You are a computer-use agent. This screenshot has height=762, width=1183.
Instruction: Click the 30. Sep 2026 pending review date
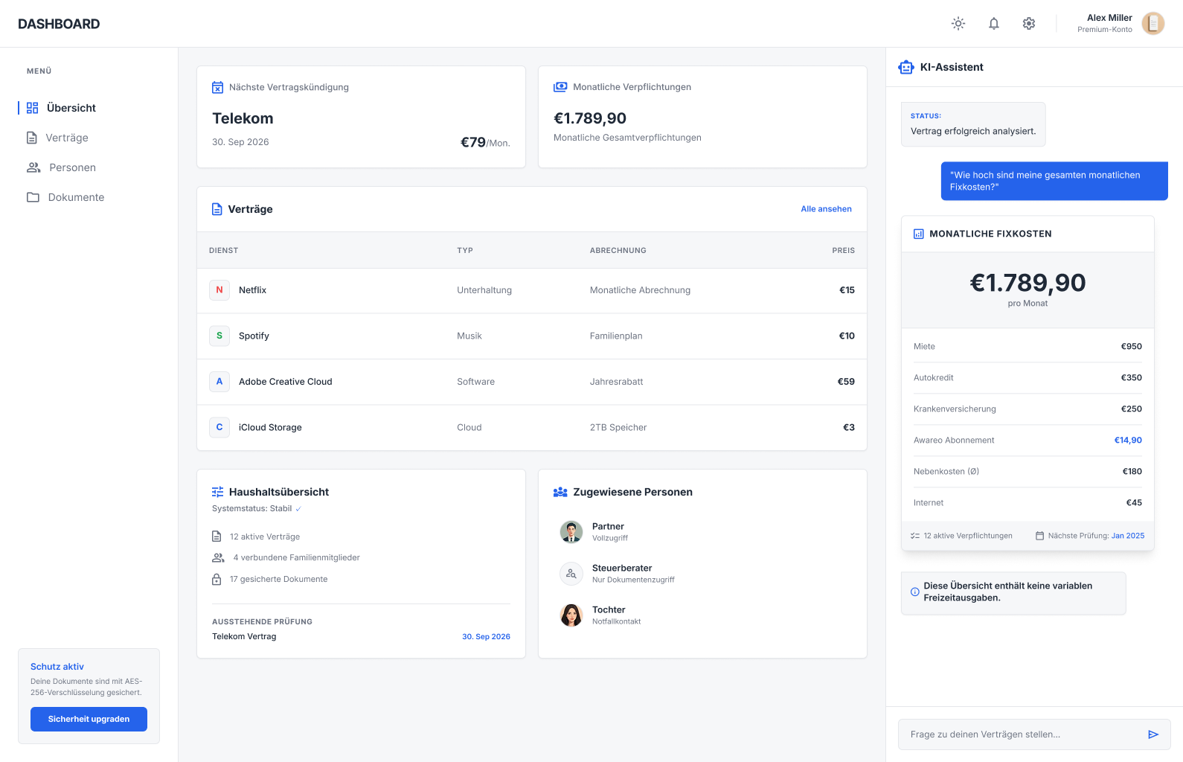point(486,637)
